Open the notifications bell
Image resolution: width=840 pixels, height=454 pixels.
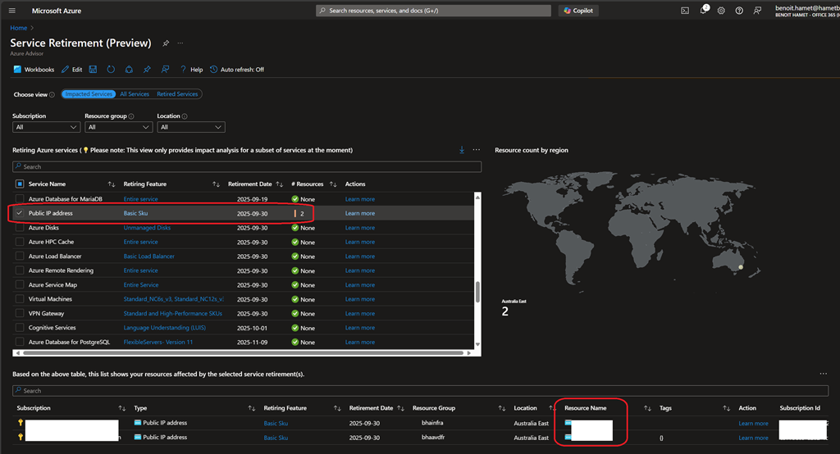tap(703, 11)
